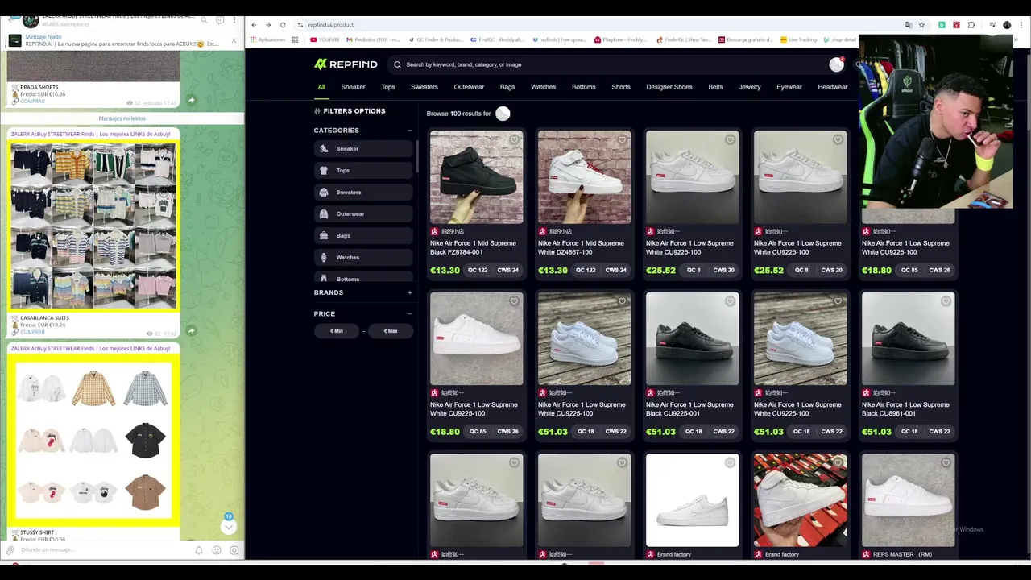Viewport: 1031px width, 580px height.
Task: Click the Repfind logo
Action: point(346,64)
